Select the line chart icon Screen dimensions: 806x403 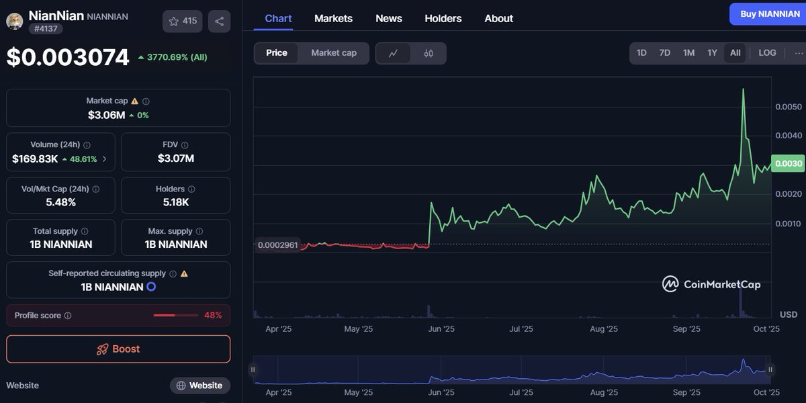point(393,53)
